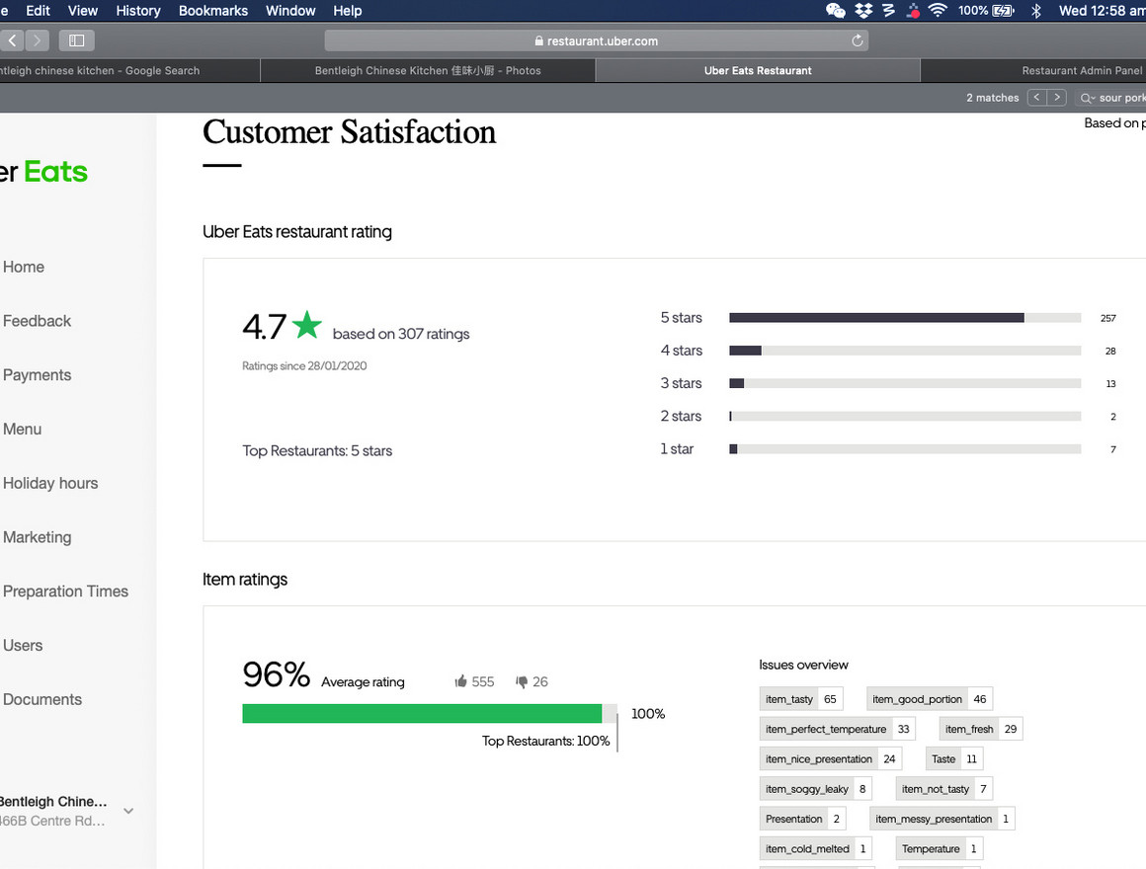The height and width of the screenshot is (869, 1146).
Task: Select the item_good_portion issue tag
Action: coord(929,699)
